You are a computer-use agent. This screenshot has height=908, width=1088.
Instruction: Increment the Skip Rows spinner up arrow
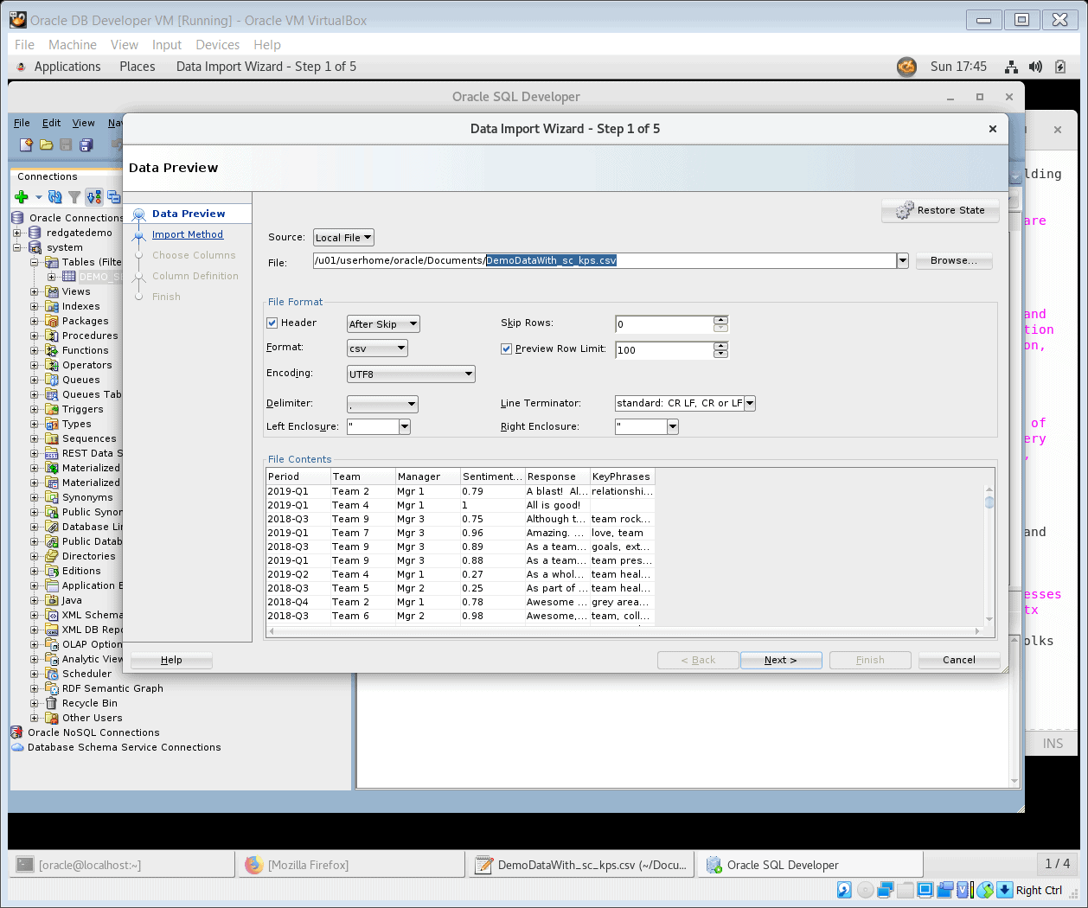720,320
